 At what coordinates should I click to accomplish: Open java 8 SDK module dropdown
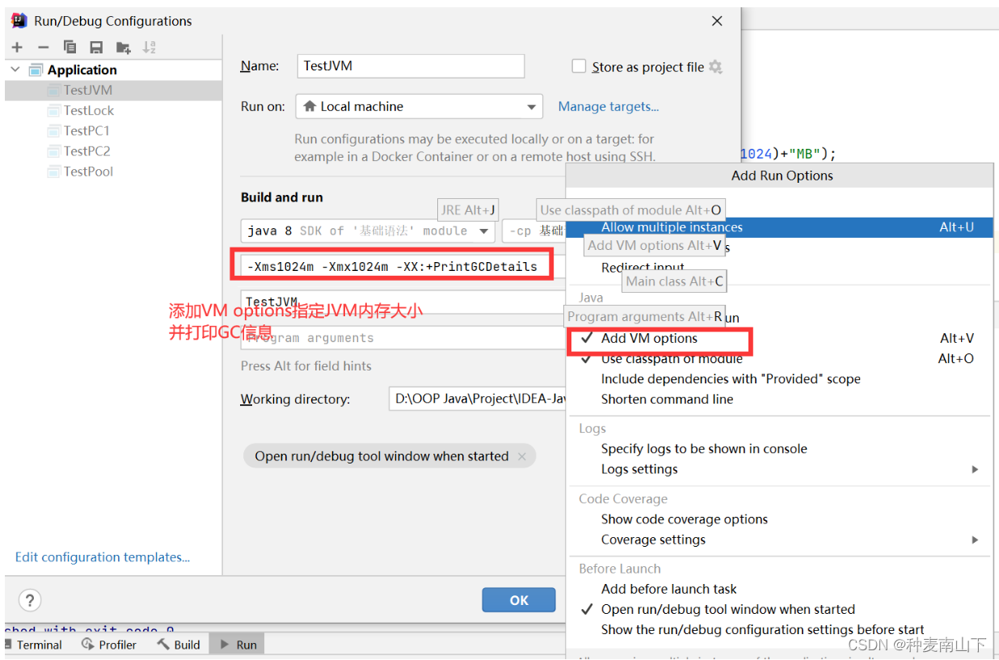[368, 231]
